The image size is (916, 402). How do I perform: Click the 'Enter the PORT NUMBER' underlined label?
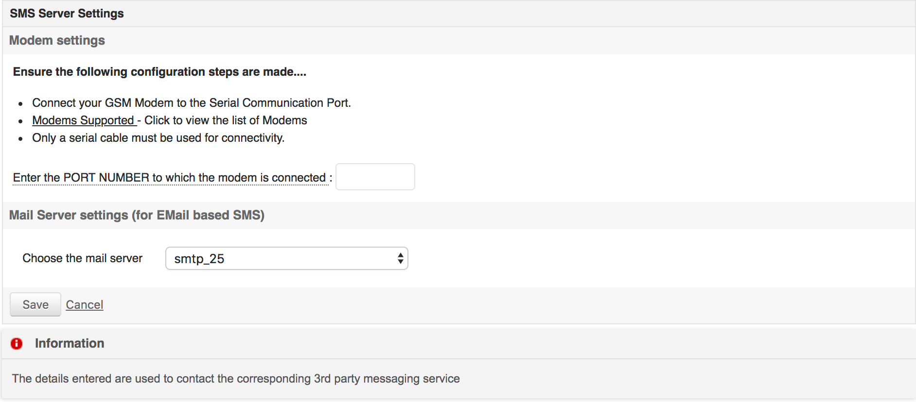[x=169, y=178]
